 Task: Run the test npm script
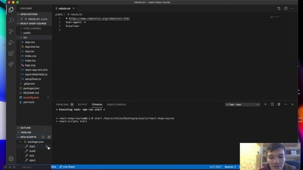click(x=32, y=156)
